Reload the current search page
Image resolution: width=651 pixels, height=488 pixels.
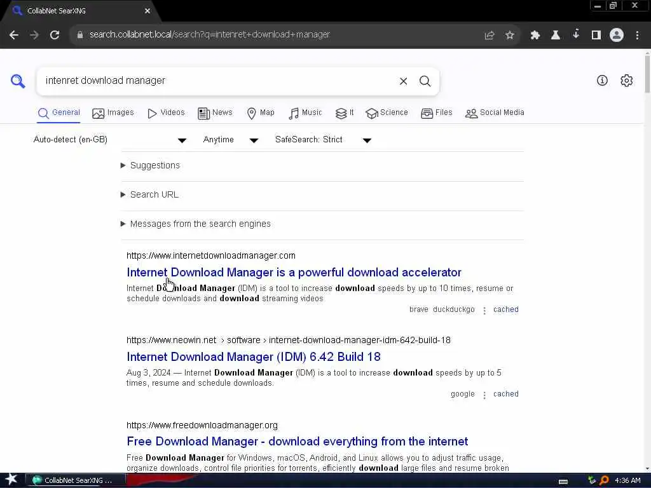tap(55, 35)
